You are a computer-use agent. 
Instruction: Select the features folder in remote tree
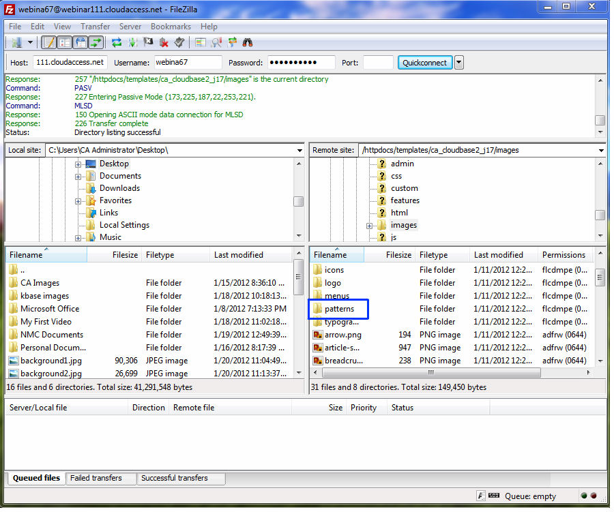[x=405, y=200]
